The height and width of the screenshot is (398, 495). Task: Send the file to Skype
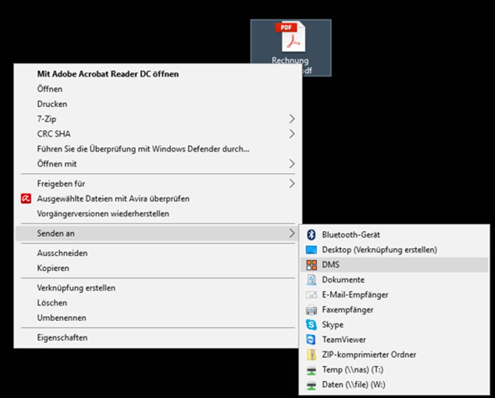pos(394,325)
